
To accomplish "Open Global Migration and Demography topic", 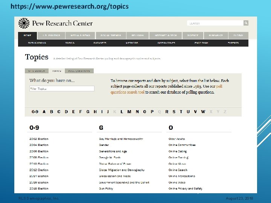I will pyautogui.click(x=122, y=170).
